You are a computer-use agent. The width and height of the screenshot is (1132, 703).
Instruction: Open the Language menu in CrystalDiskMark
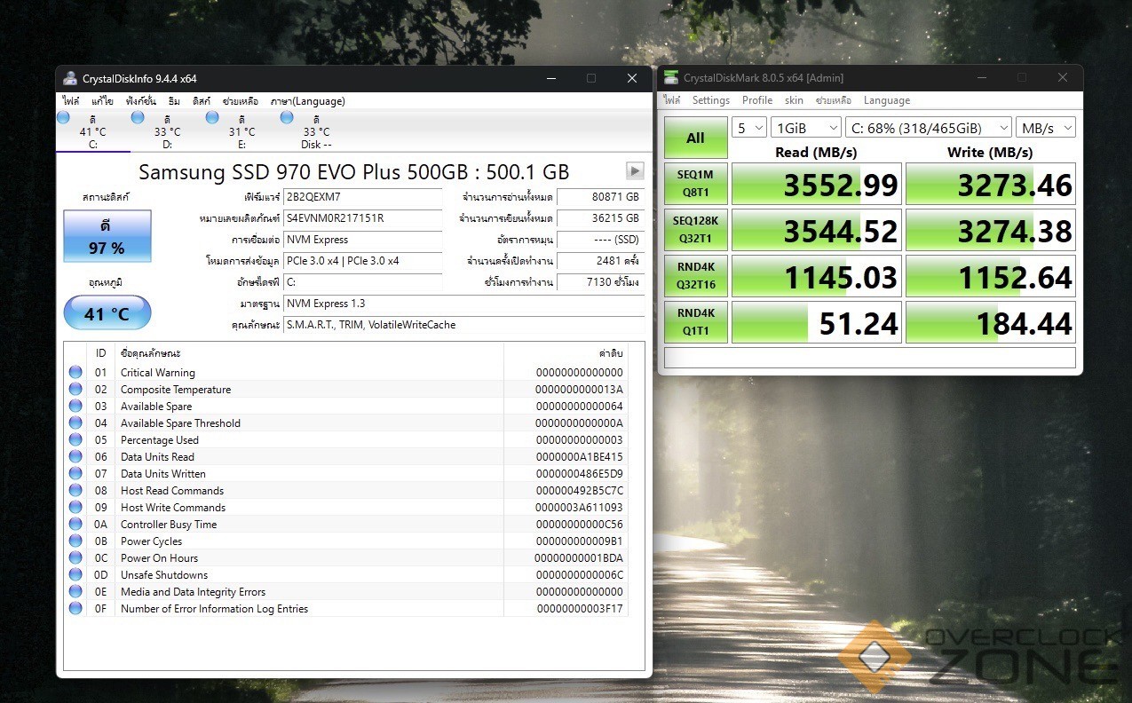(887, 100)
